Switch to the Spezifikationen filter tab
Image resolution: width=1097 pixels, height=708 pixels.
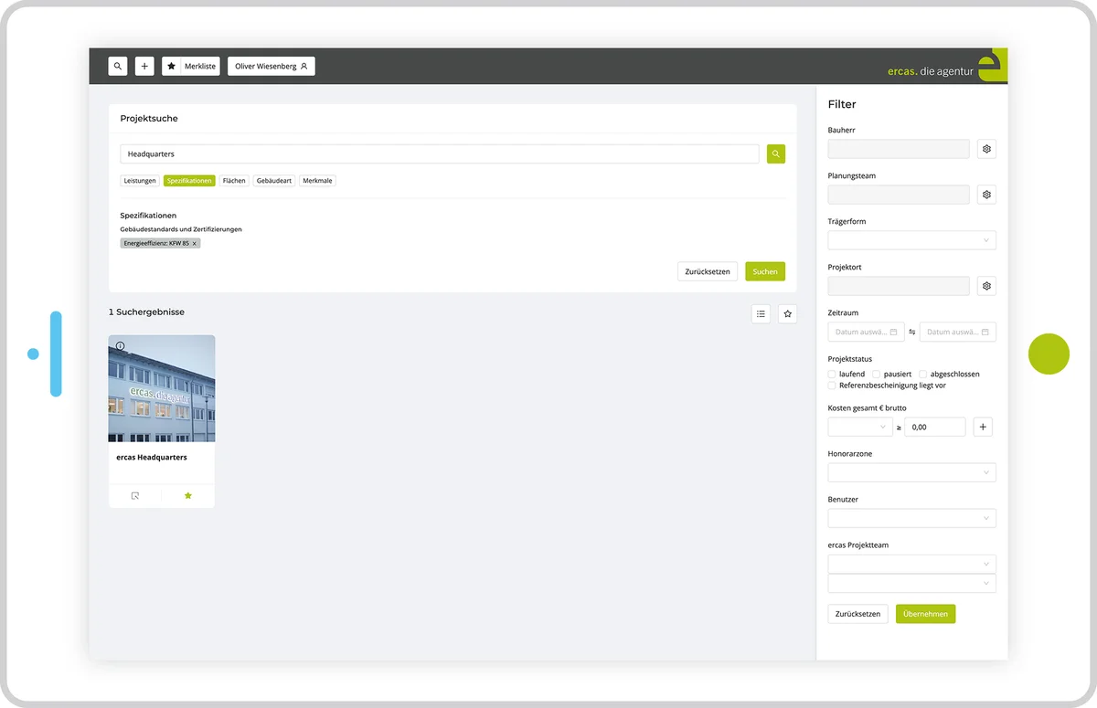(189, 180)
